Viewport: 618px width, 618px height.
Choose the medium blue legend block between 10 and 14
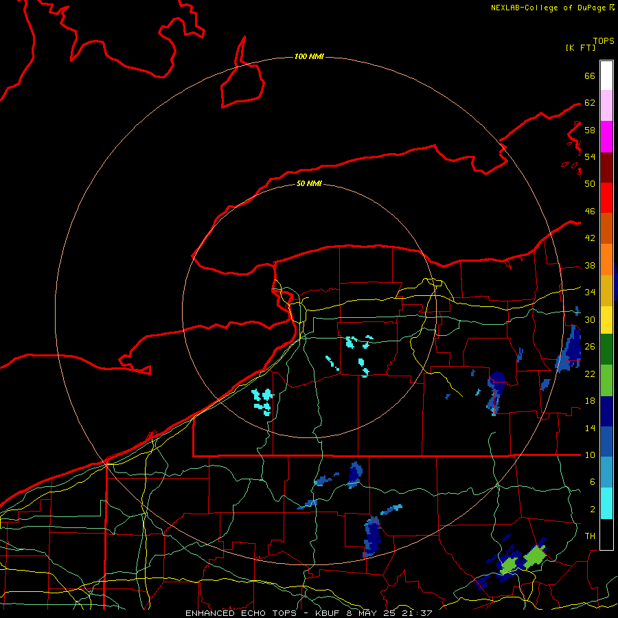[x=606, y=442]
